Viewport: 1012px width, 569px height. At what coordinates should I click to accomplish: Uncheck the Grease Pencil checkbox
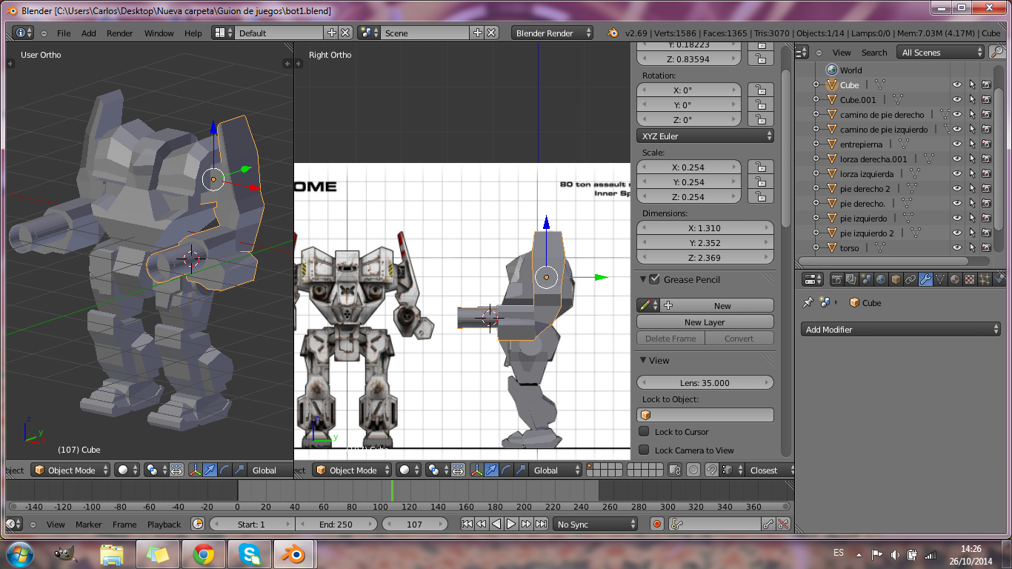[x=654, y=279]
